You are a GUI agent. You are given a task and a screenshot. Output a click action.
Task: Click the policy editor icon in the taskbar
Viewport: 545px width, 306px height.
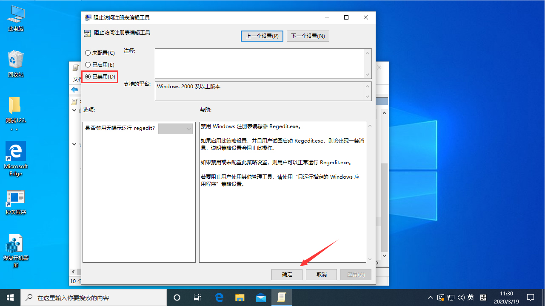click(x=282, y=297)
